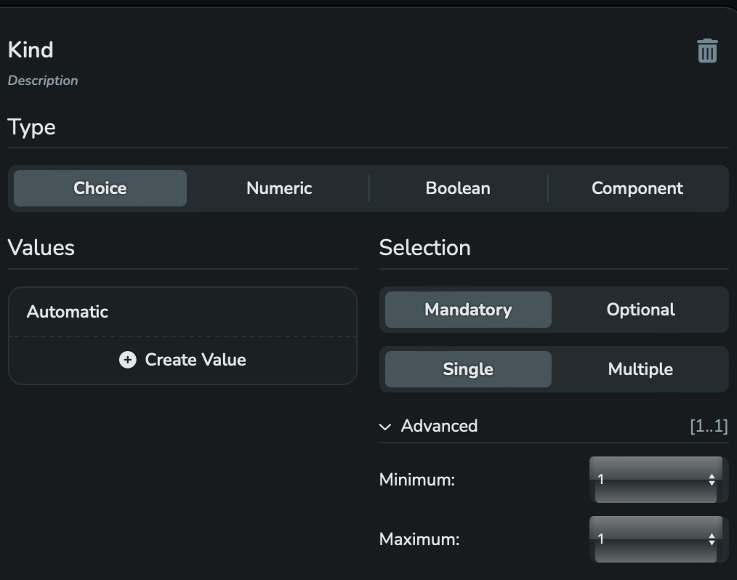Decrease Maximum value with down arrow

(x=712, y=543)
